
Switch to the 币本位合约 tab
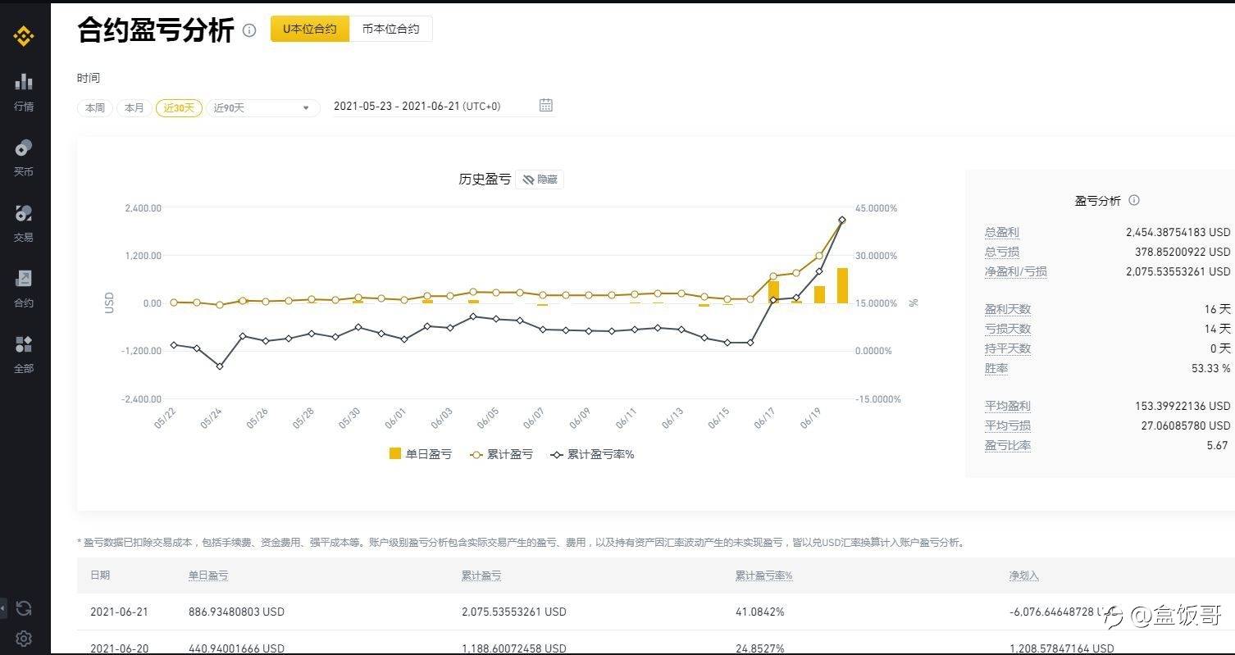390,29
